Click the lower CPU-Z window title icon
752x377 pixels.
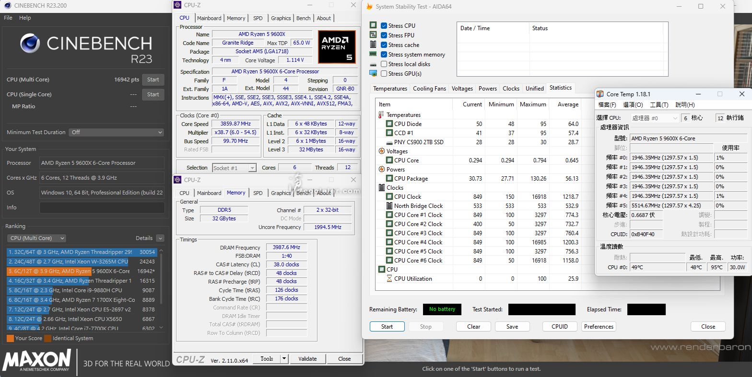click(178, 180)
